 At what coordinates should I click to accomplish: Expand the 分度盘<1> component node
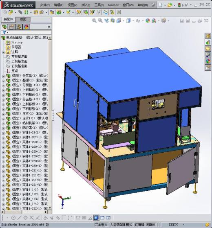pos(3,76)
